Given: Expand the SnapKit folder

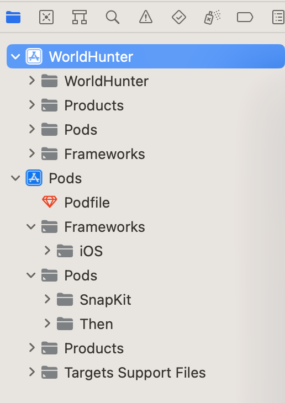Looking at the screenshot, I should 47,299.
